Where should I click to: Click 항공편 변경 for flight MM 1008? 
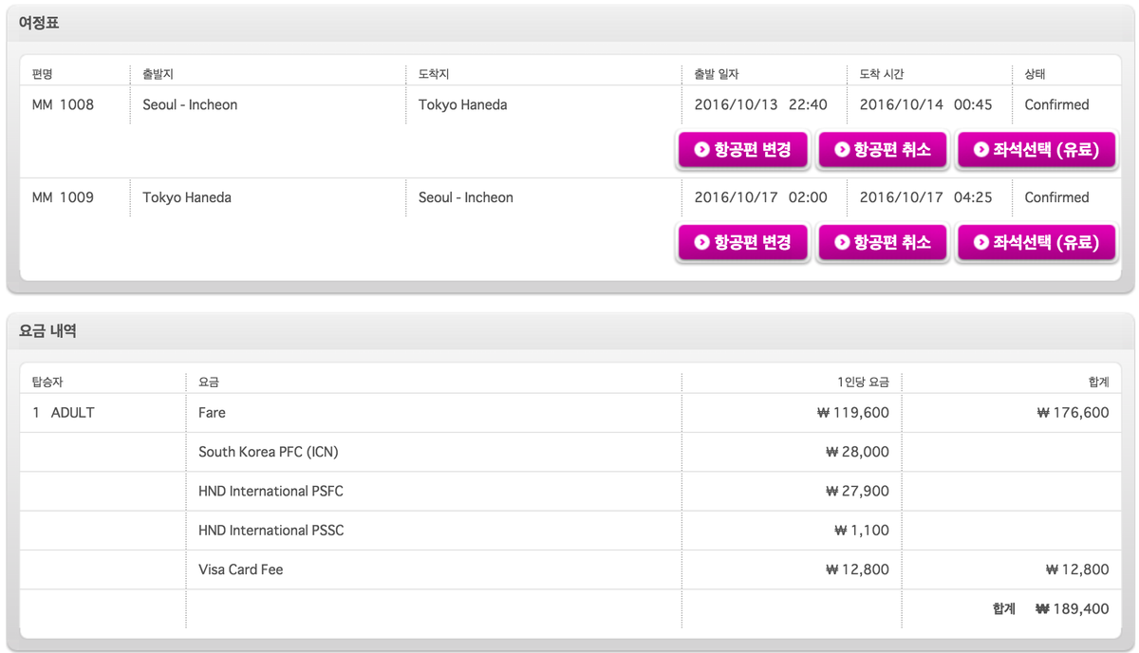click(742, 150)
